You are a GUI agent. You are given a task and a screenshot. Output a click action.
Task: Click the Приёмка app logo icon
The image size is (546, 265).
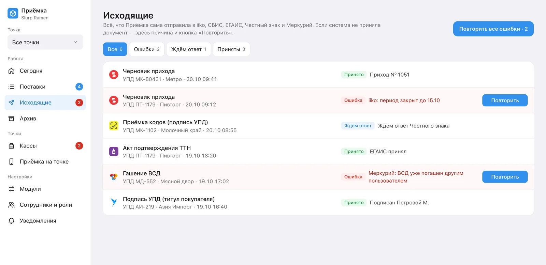(13, 13)
